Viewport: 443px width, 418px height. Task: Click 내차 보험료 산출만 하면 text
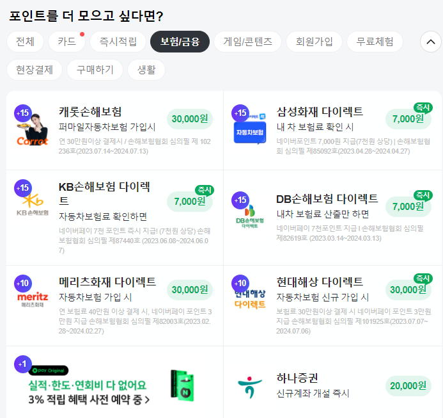323,214
